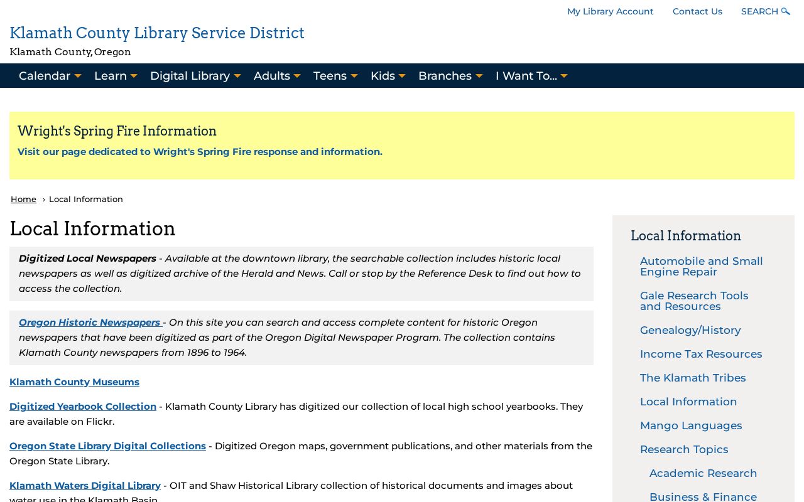Expand the Branches menu arrow

(479, 76)
